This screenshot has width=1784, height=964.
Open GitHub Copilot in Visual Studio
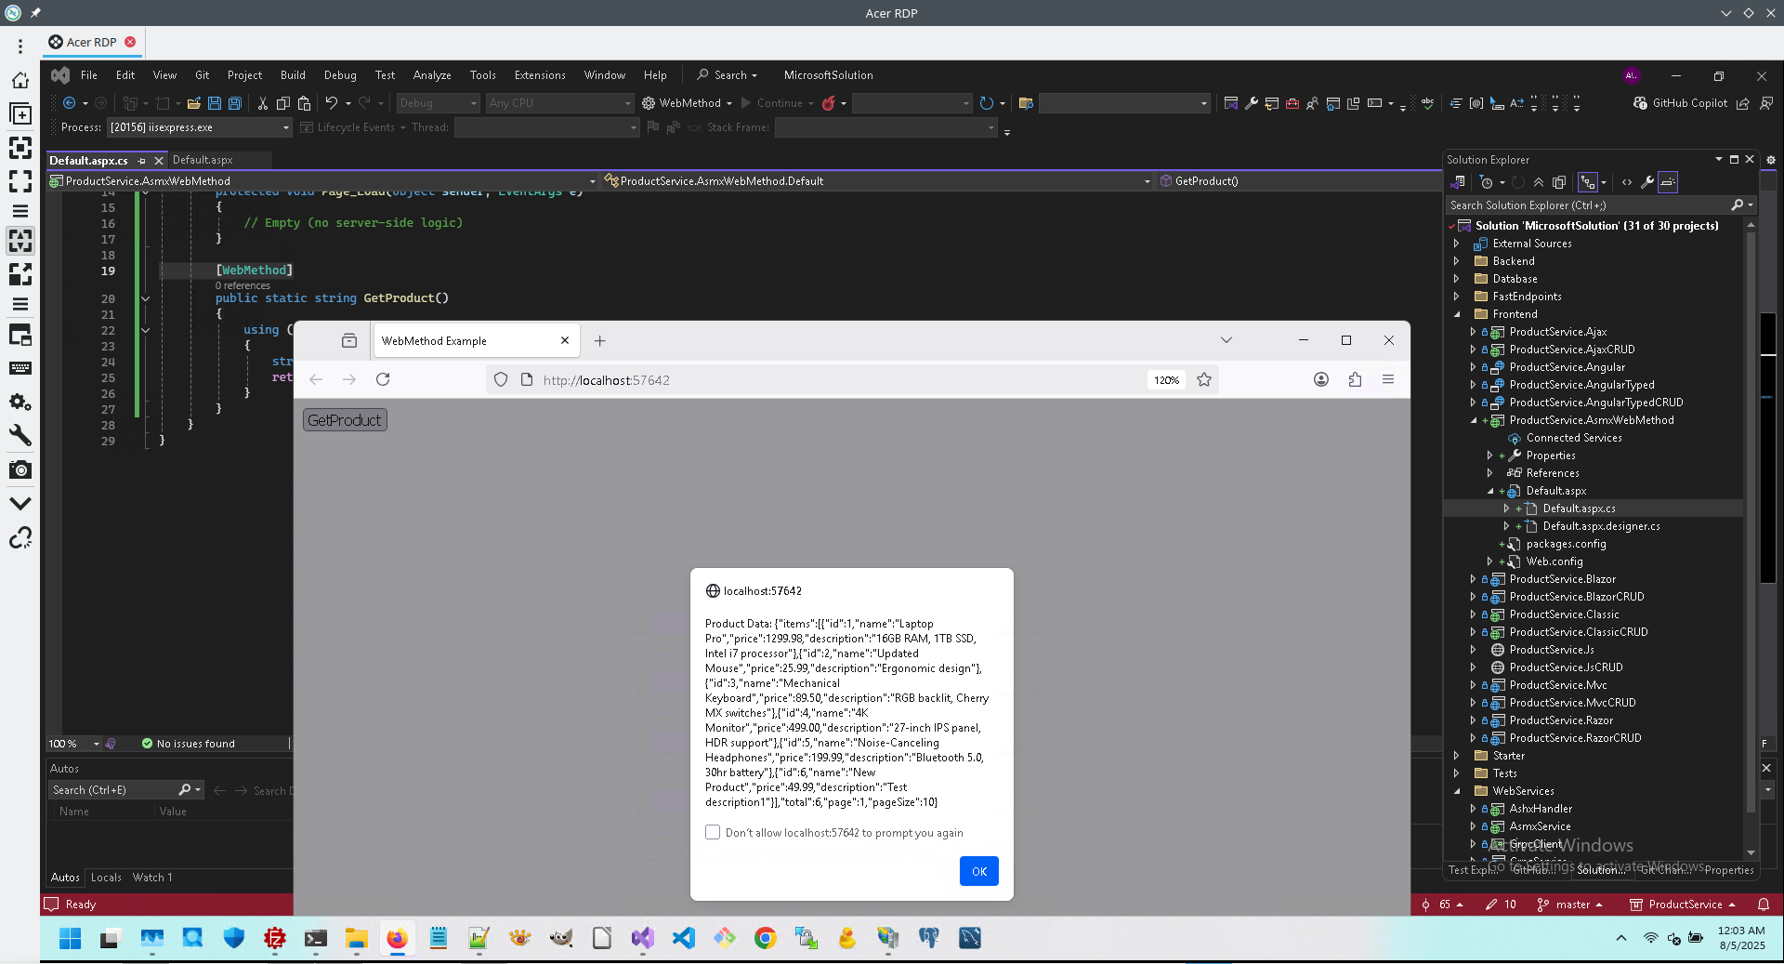[x=1681, y=103]
